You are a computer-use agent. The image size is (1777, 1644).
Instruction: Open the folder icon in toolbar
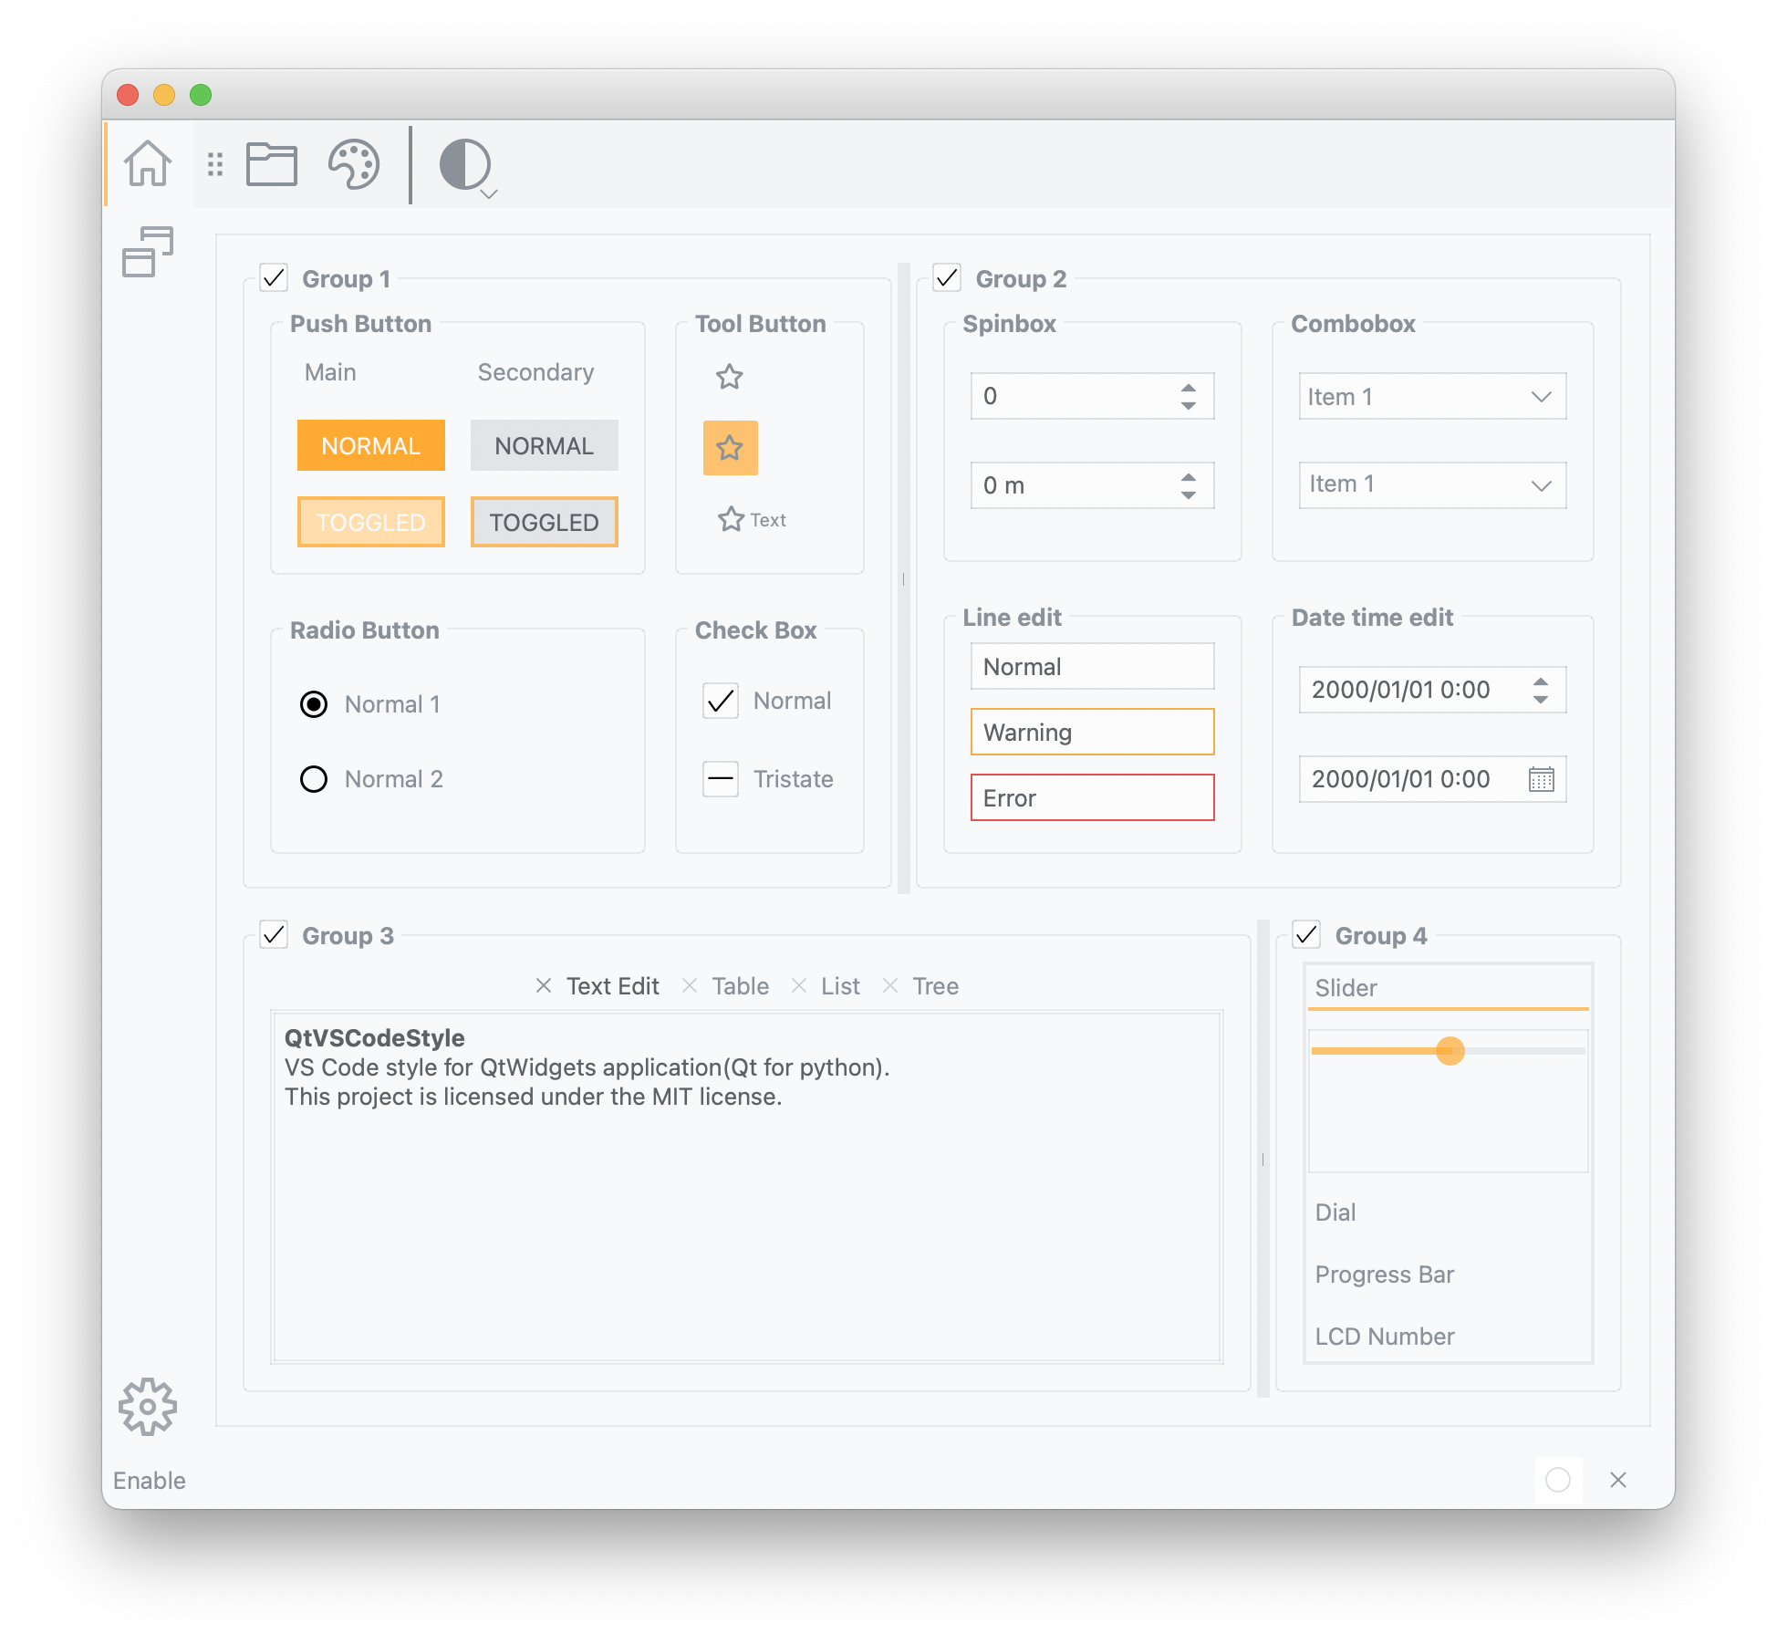[x=272, y=164]
